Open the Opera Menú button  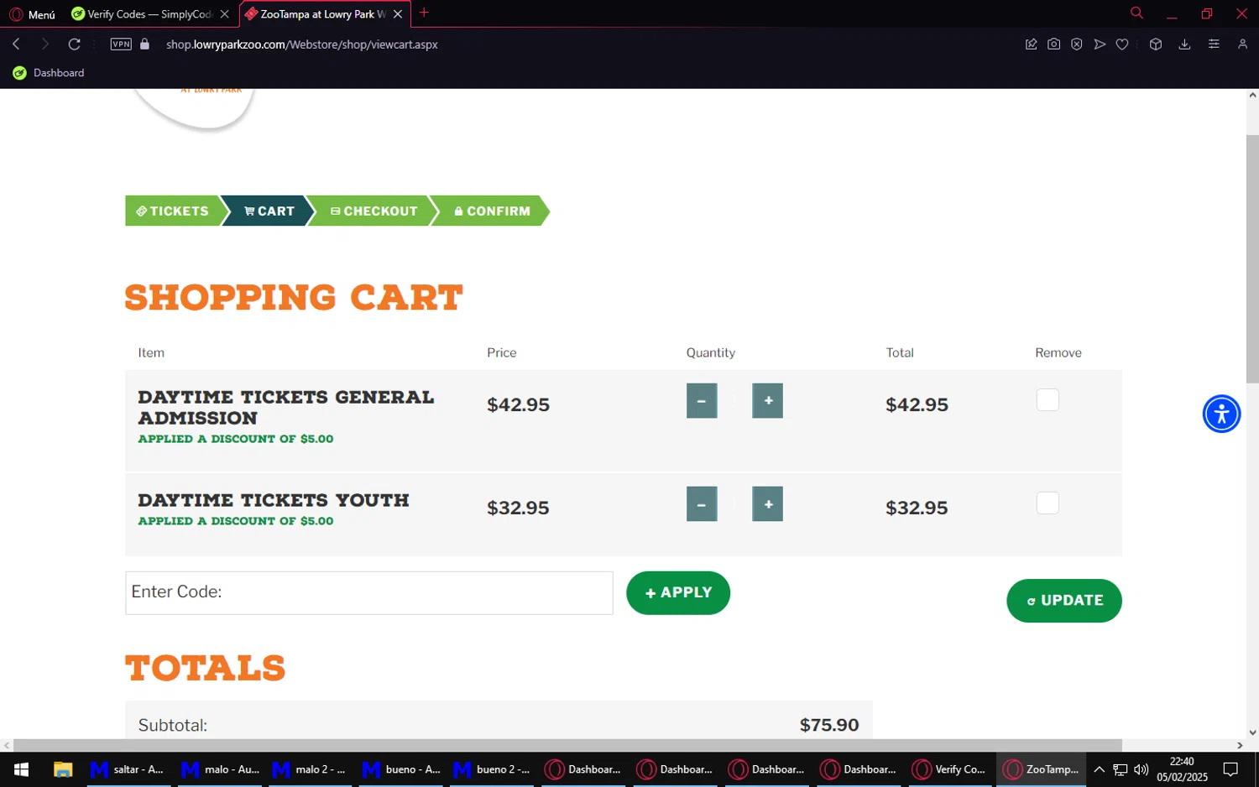click(x=32, y=14)
